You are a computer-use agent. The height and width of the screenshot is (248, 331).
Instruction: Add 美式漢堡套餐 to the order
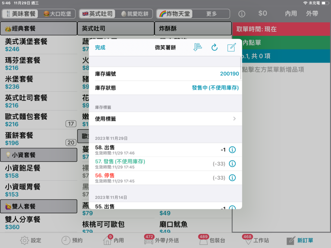pos(39,45)
